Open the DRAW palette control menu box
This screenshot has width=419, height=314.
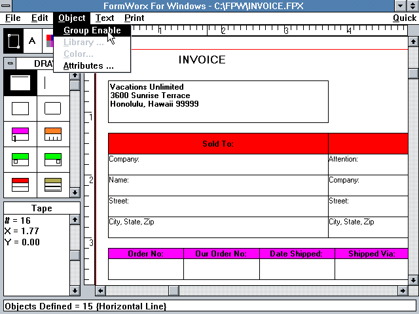pos(10,63)
